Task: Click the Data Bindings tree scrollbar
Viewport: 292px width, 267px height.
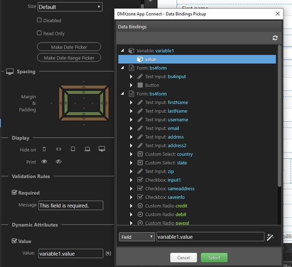Action: coord(279,115)
